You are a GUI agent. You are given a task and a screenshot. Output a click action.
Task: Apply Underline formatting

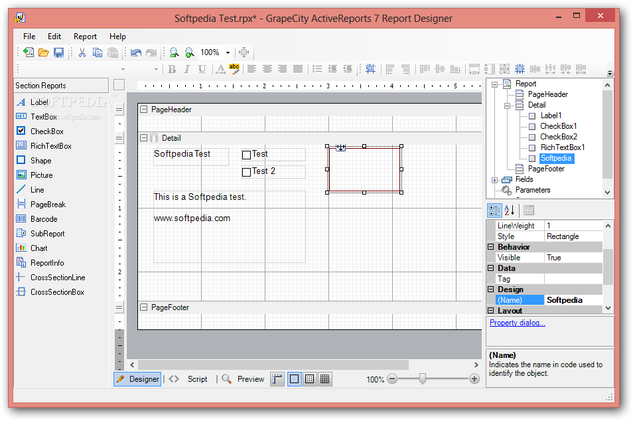point(202,69)
